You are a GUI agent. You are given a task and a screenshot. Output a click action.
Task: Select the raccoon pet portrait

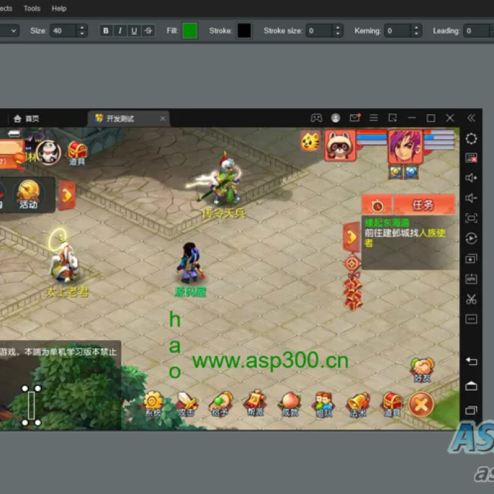pos(340,146)
